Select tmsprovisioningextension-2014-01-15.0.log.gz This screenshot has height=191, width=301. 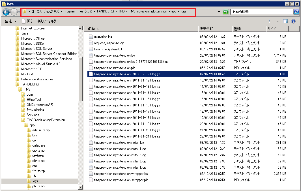coord(127,99)
